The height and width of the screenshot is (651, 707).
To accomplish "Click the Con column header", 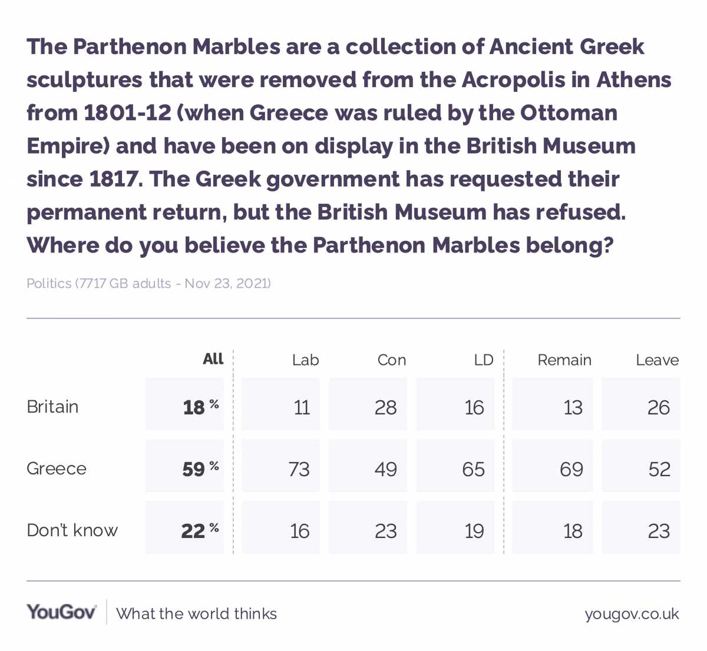I will [392, 360].
